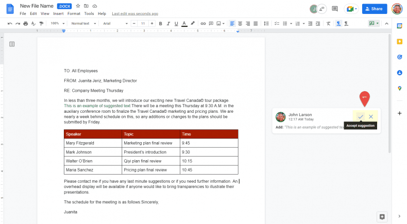The width and height of the screenshot is (407, 224).
Task: Click the blue Share button
Action: click(x=375, y=9)
